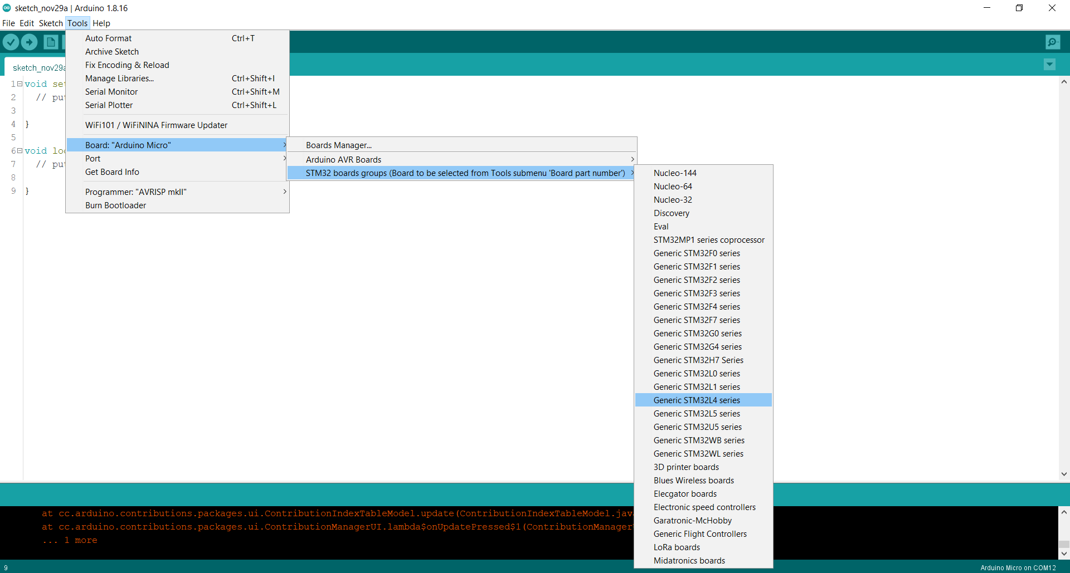Select Generic STM32G4 series
This screenshot has height=573, width=1070.
(703, 347)
